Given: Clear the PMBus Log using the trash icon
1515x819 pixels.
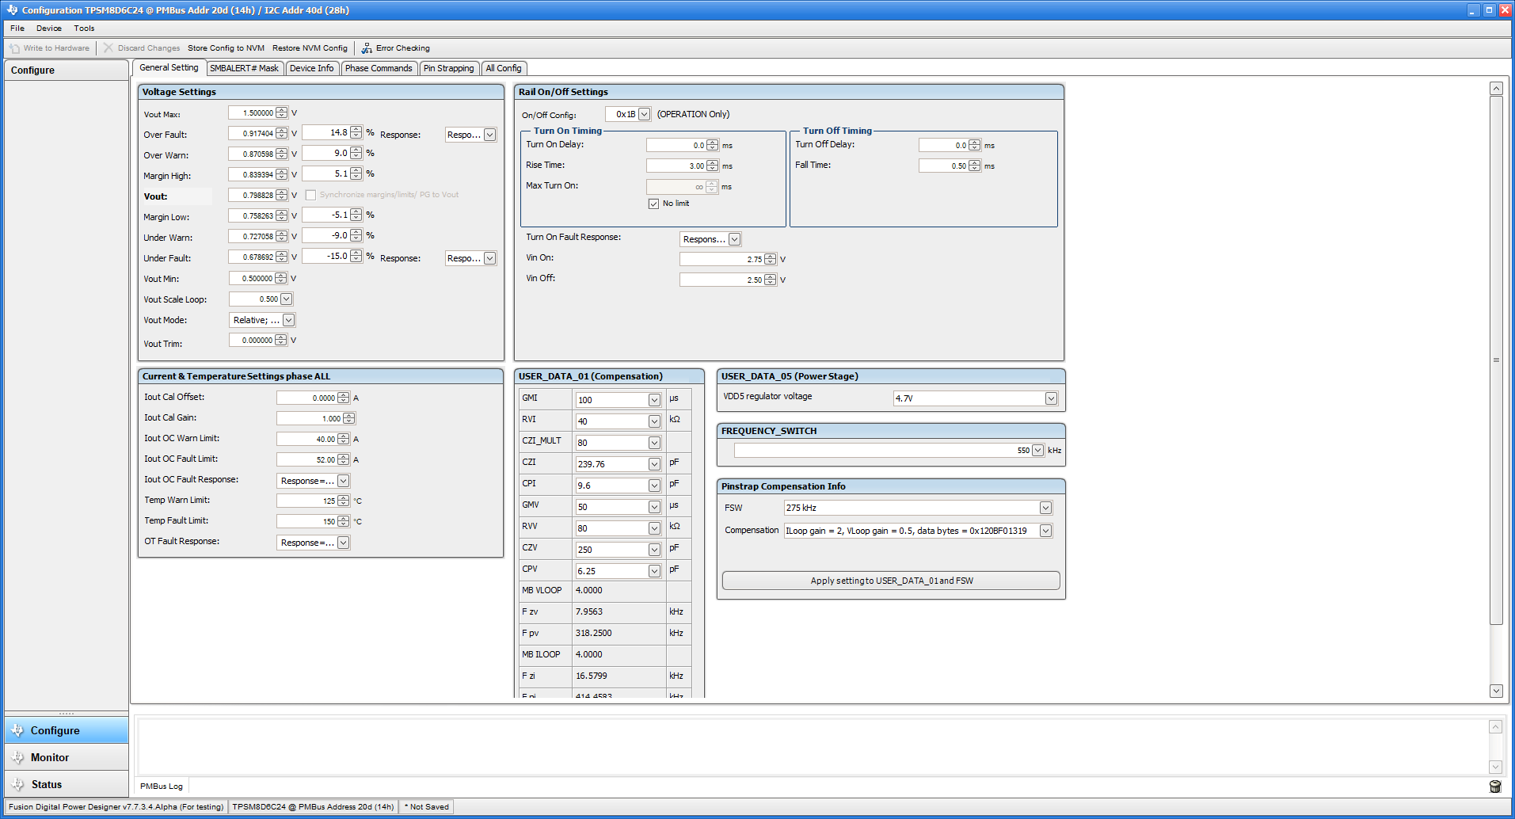Looking at the screenshot, I should click(x=1495, y=786).
